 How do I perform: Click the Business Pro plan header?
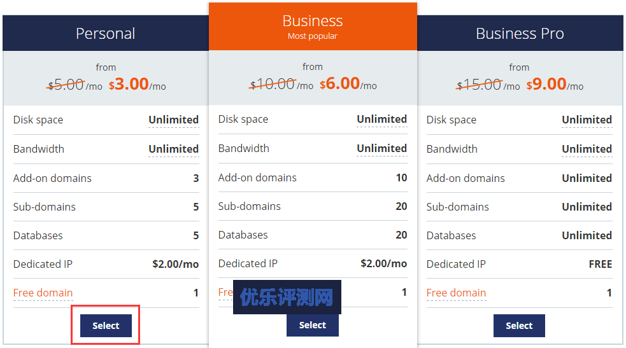point(520,34)
